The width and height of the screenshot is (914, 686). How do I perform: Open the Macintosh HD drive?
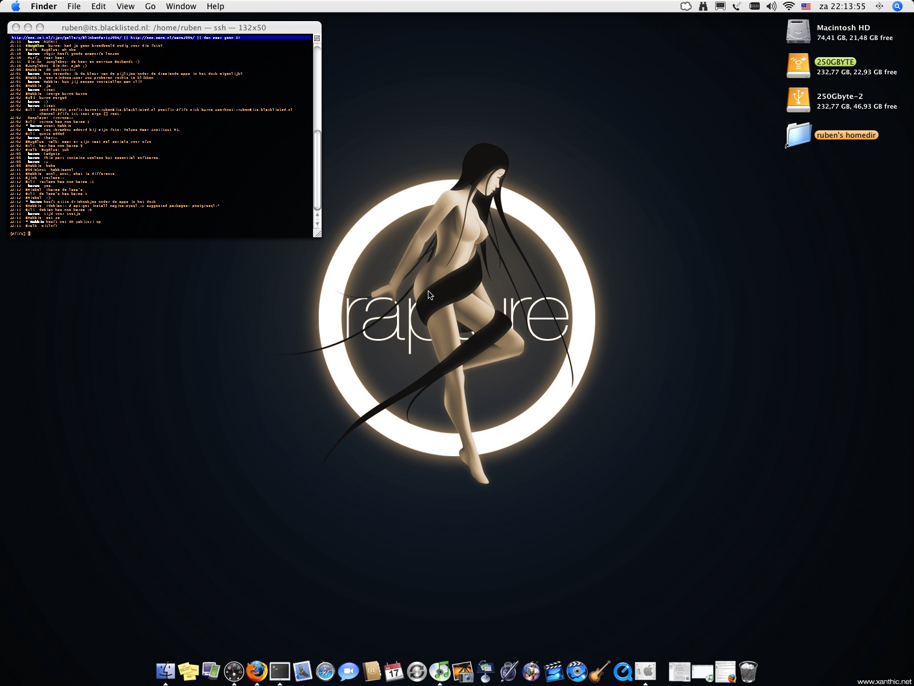coord(798,31)
